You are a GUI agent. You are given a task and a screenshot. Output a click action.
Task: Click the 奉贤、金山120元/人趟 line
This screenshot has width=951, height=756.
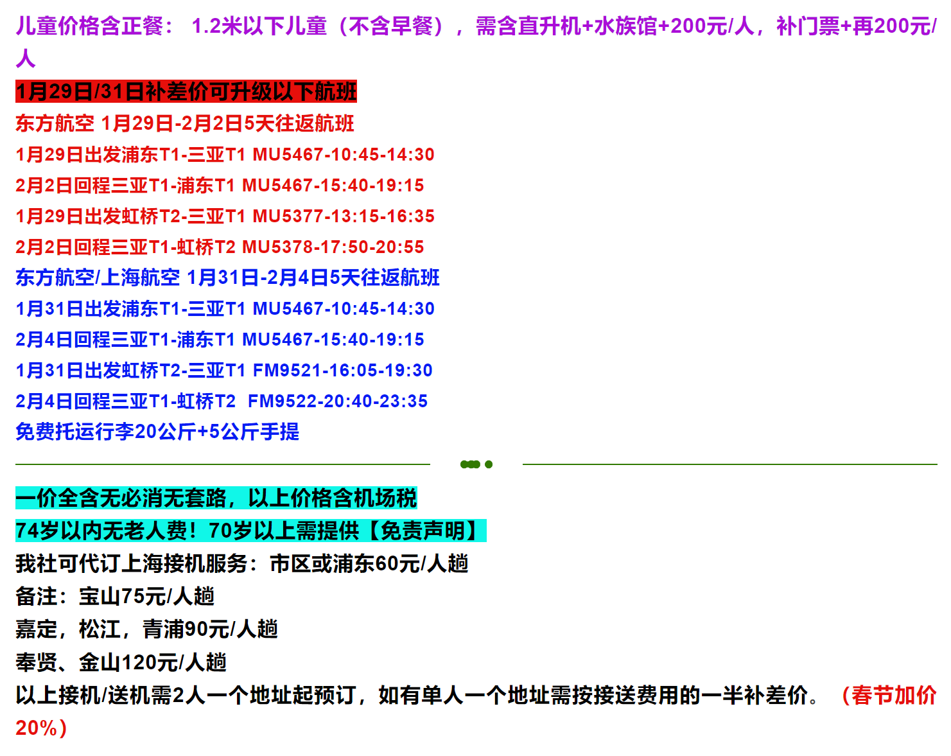coord(121,662)
